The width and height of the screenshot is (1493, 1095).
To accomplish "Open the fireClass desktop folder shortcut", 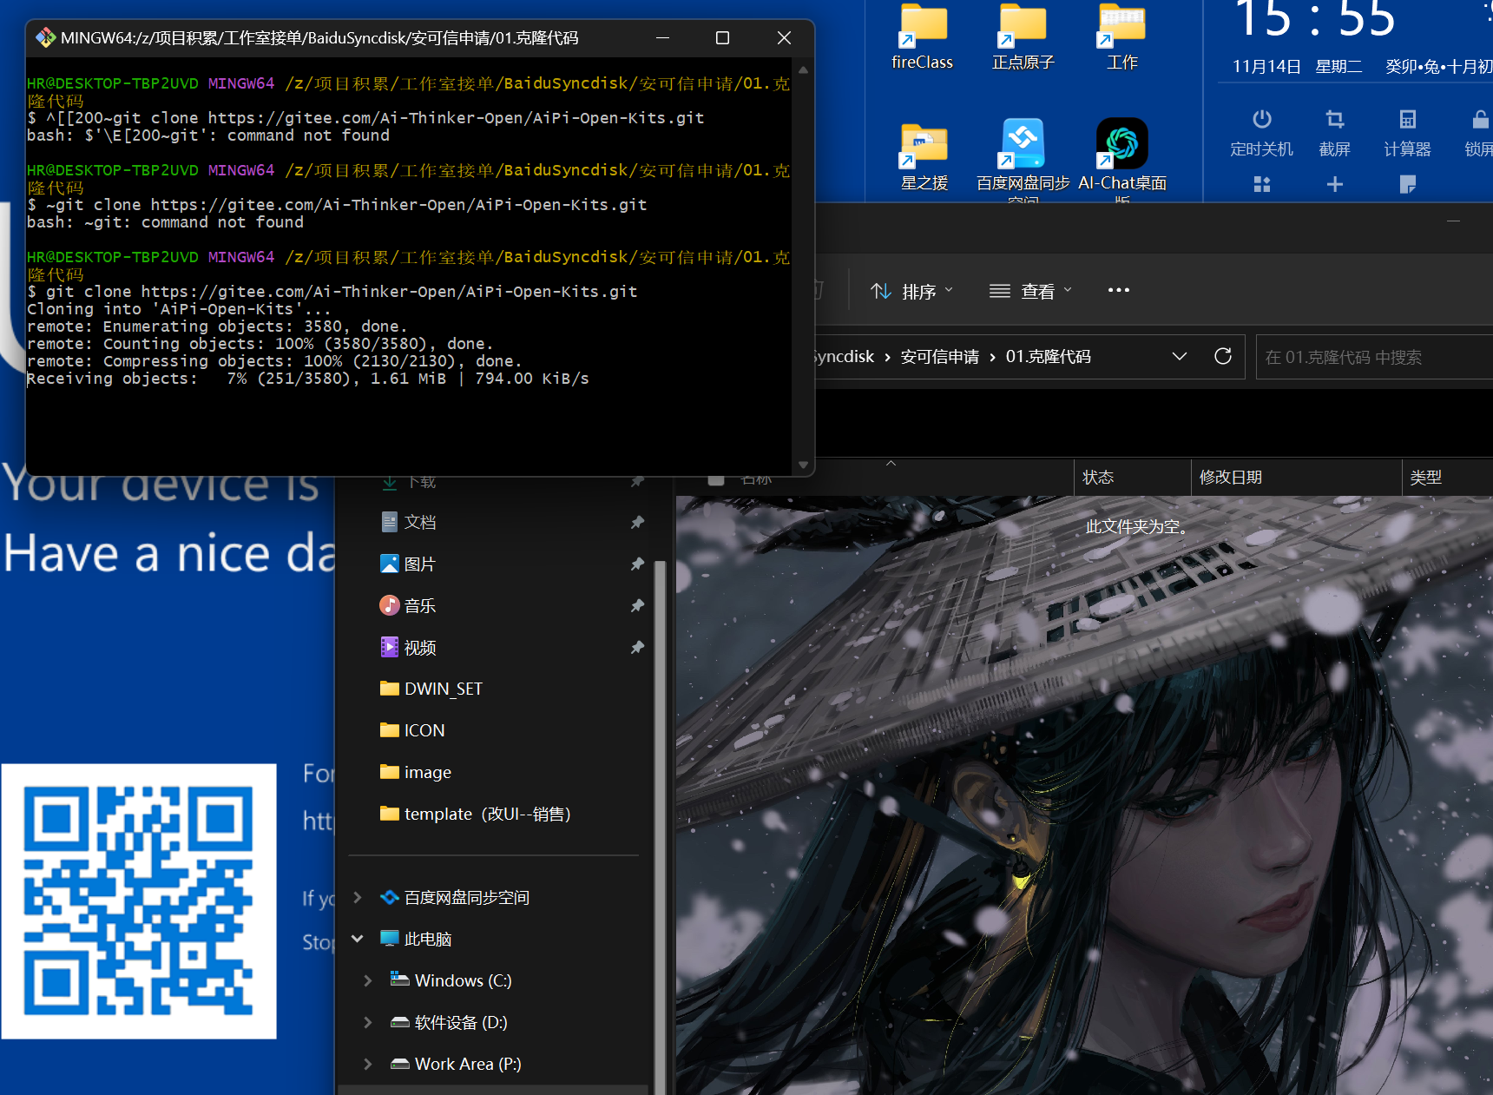I will click(x=923, y=36).
